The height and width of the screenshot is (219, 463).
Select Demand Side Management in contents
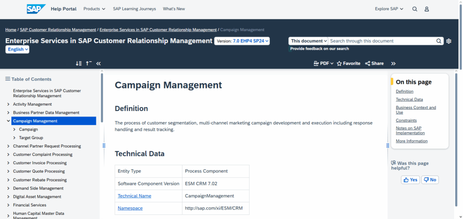click(x=38, y=188)
